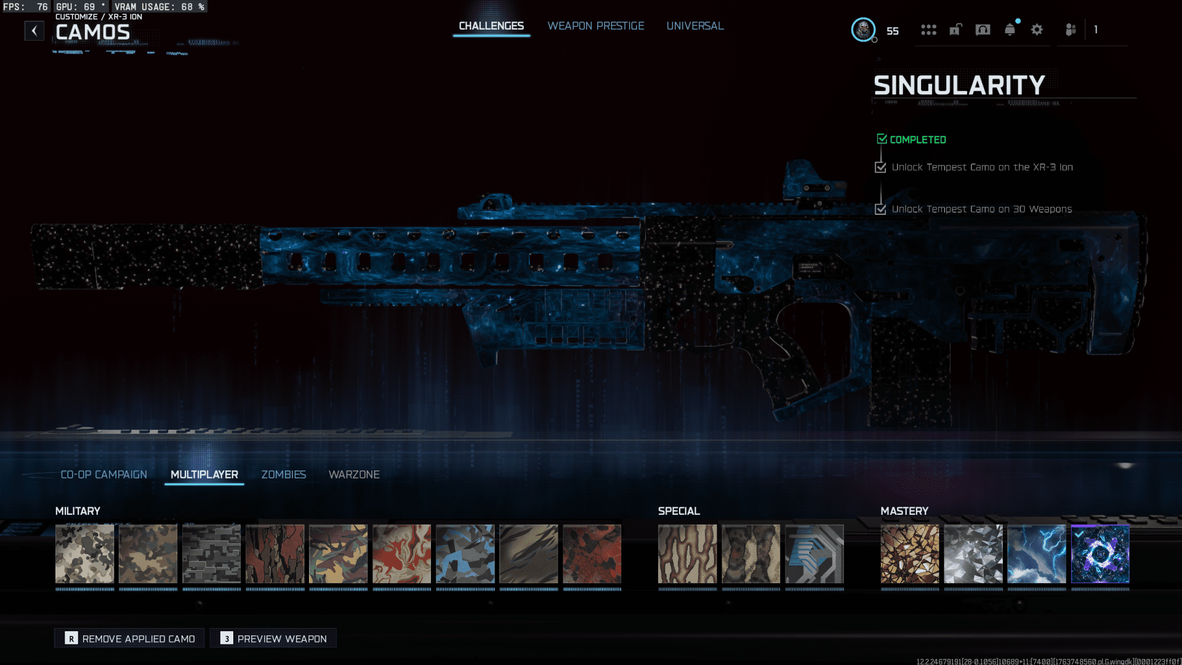The height and width of the screenshot is (665, 1182).
Task: Open the social party members icon
Action: coord(1071,30)
